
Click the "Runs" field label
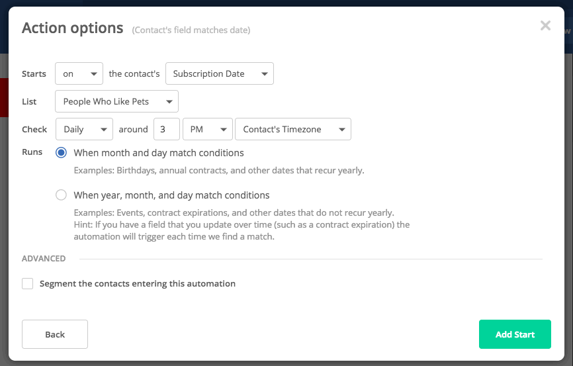[x=32, y=152]
